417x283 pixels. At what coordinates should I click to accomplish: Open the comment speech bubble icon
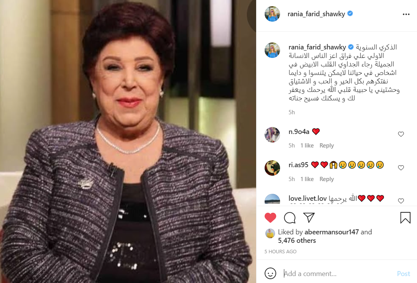[290, 218]
